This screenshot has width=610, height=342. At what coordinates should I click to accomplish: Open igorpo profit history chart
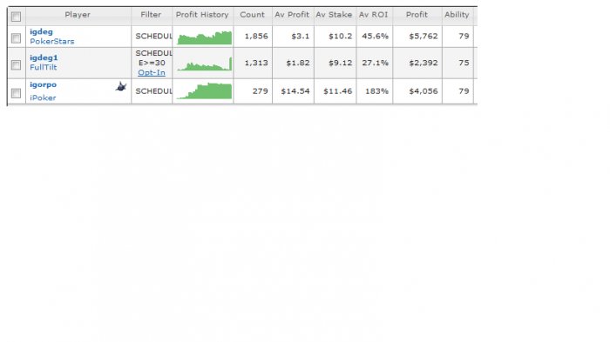pos(204,91)
